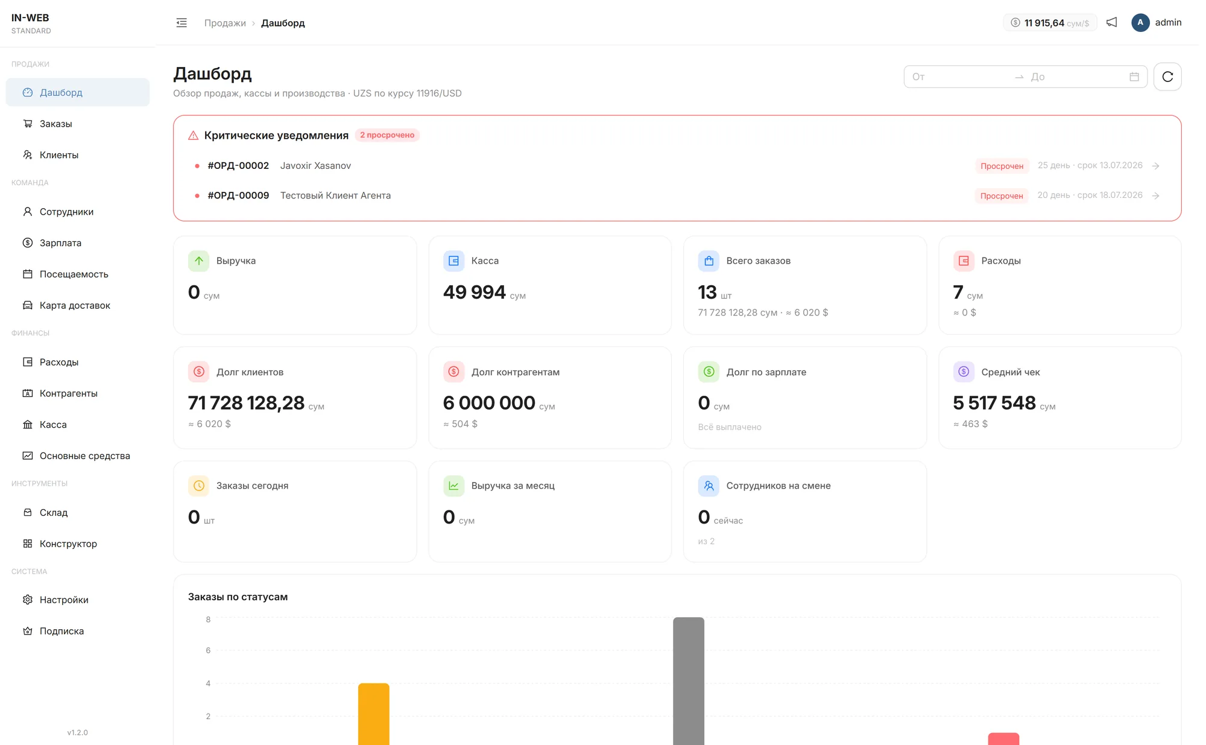
Task: Open Посещаемость in the sidebar
Action: pos(78,274)
